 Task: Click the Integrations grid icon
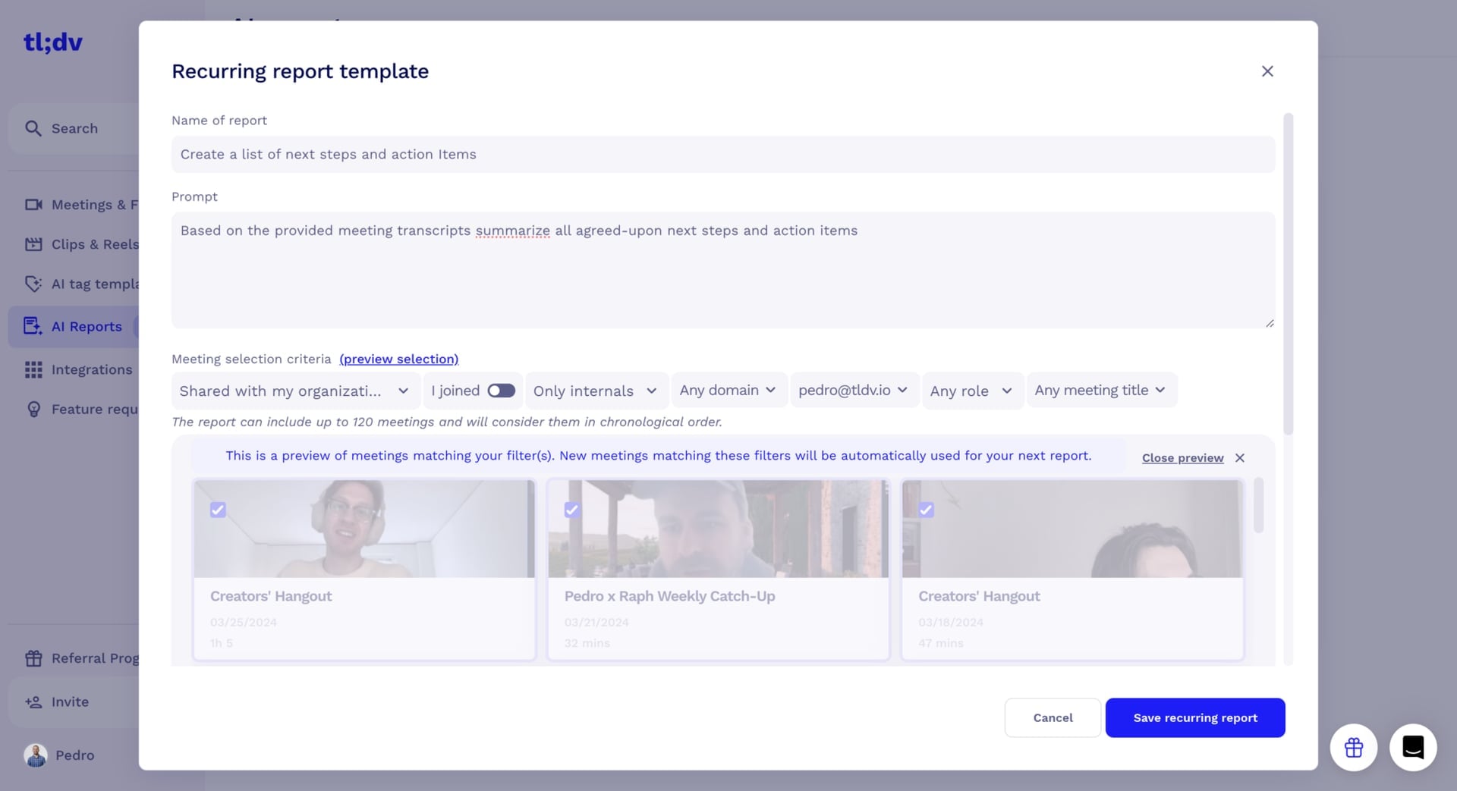[x=33, y=369]
